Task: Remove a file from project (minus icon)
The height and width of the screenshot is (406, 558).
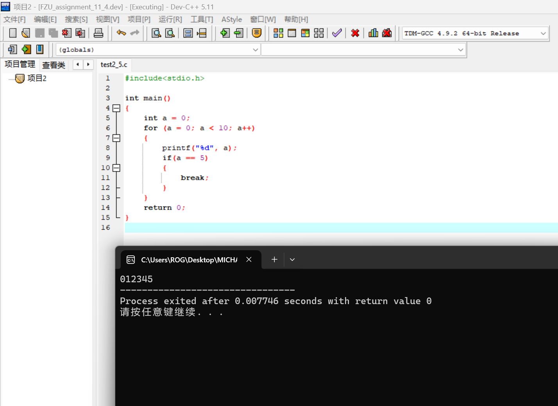Action: [x=238, y=33]
